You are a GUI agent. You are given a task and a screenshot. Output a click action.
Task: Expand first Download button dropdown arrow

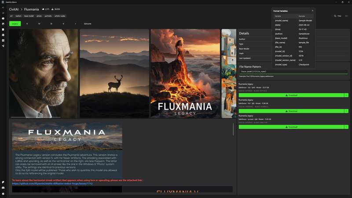click(346, 95)
